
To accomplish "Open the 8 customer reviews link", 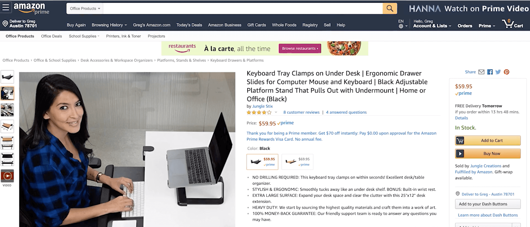I will coord(301,112).
